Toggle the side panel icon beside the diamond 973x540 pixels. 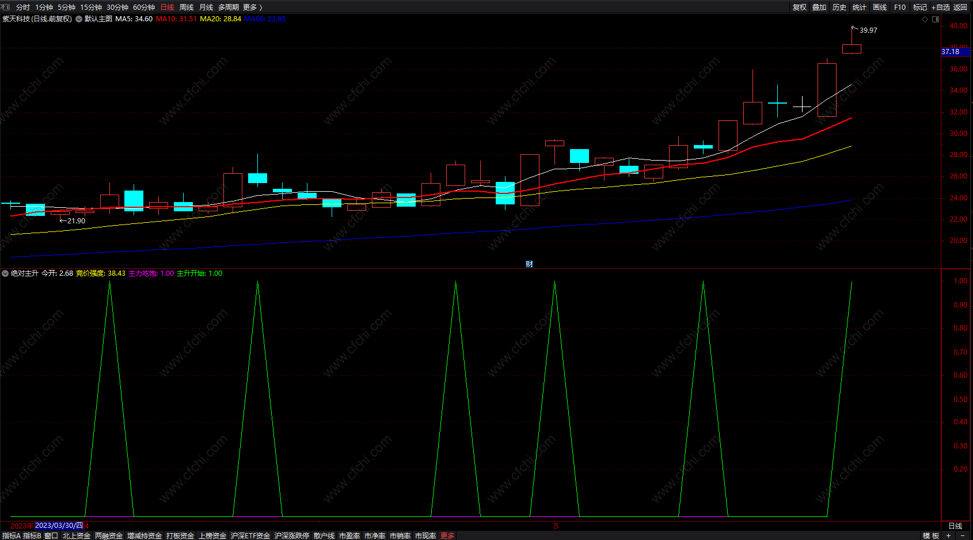936,19
